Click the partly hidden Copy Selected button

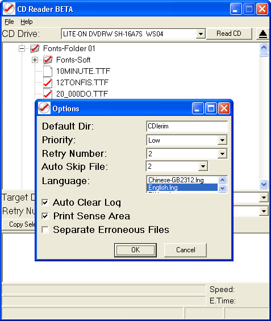click(19, 224)
